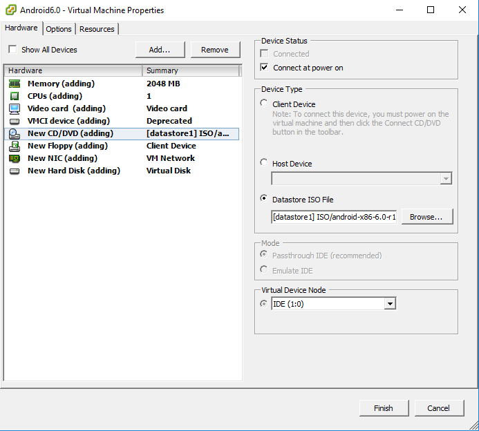
Task: Click the Finish button
Action: (384, 408)
